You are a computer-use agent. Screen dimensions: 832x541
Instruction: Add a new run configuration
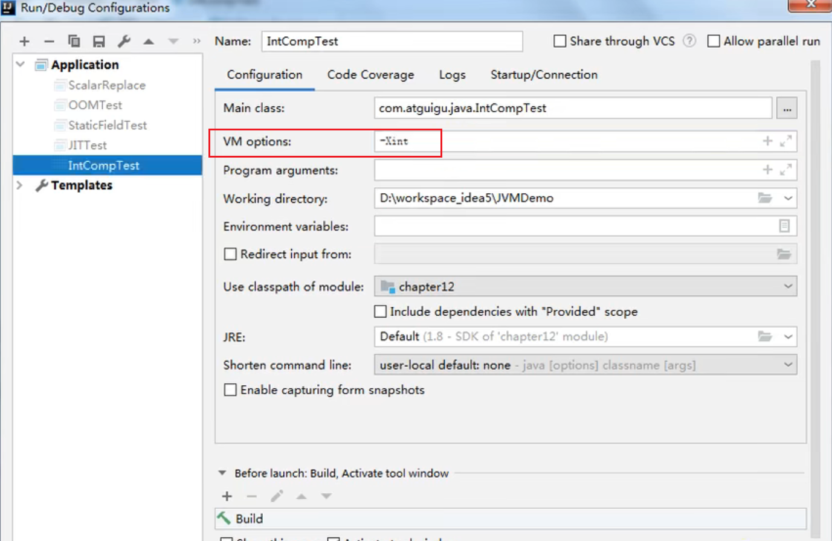coord(24,41)
